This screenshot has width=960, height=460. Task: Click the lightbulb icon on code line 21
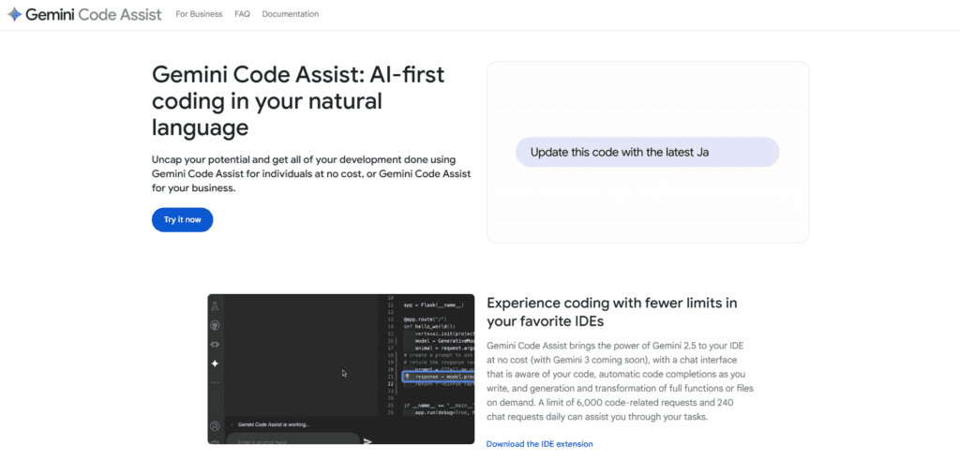coord(407,377)
